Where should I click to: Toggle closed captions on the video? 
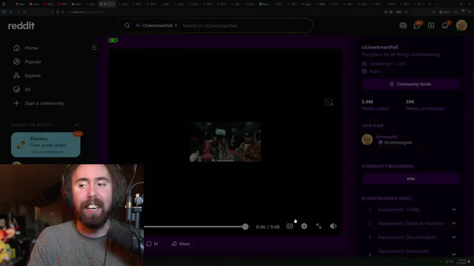290,226
